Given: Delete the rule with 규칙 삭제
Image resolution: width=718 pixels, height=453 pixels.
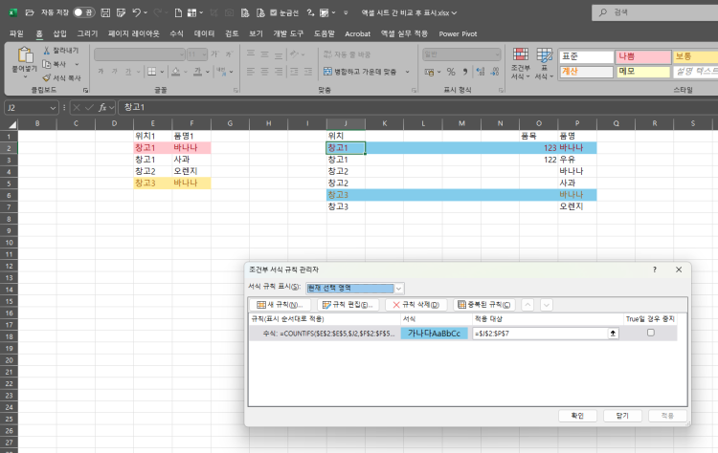Looking at the screenshot, I should tap(416, 305).
